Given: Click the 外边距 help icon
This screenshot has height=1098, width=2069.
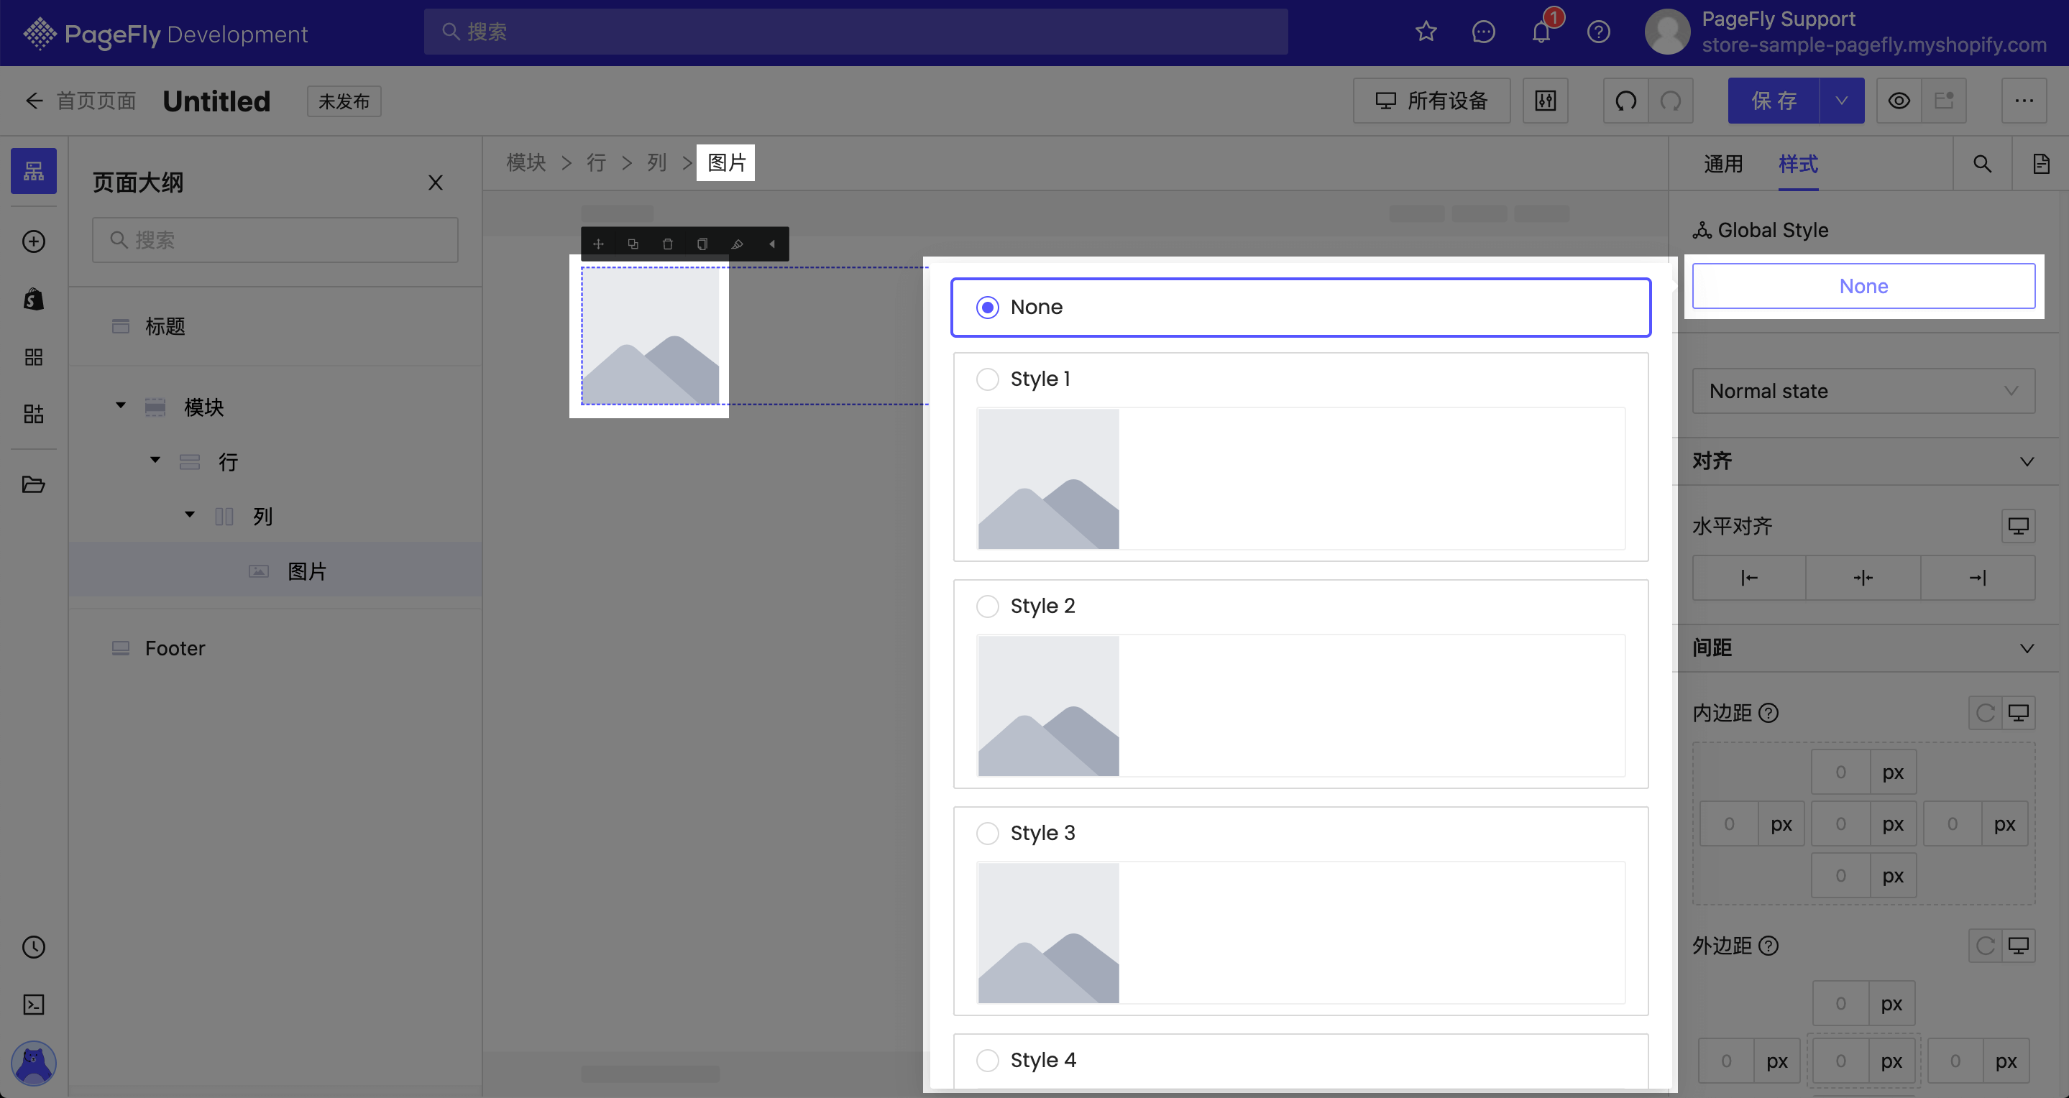Looking at the screenshot, I should [1768, 946].
